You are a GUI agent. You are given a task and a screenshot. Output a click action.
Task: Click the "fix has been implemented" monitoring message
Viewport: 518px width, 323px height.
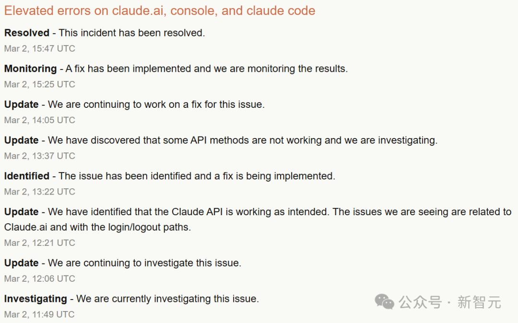pos(207,69)
